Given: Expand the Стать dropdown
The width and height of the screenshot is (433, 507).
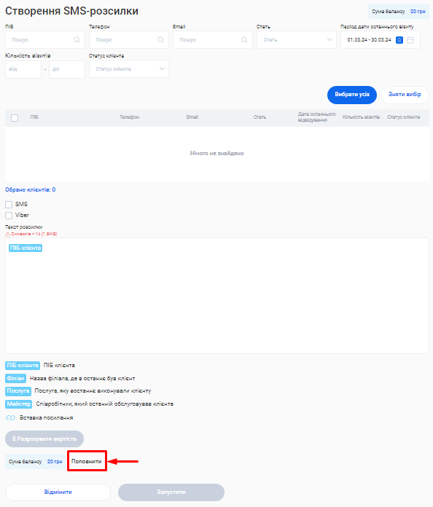Looking at the screenshot, I should (297, 40).
